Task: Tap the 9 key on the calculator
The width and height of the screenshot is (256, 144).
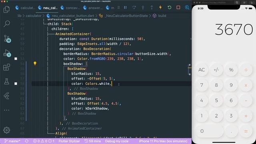Action: click(231, 85)
